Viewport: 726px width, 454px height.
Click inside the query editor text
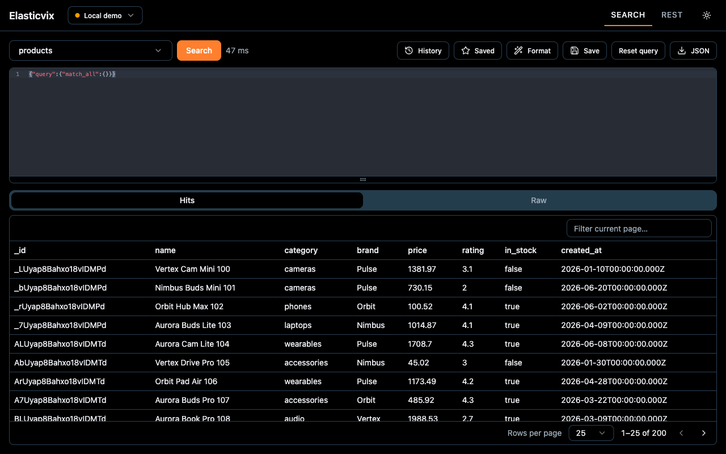click(72, 74)
